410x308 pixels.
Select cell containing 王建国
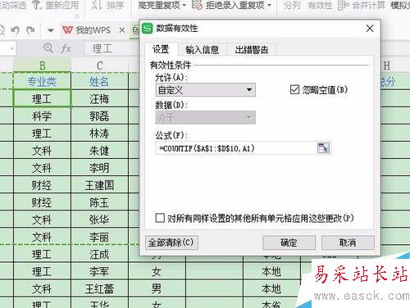point(99,185)
